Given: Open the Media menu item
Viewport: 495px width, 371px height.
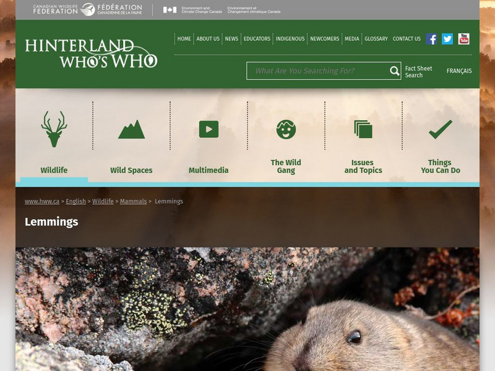Looking at the screenshot, I should tap(351, 39).
